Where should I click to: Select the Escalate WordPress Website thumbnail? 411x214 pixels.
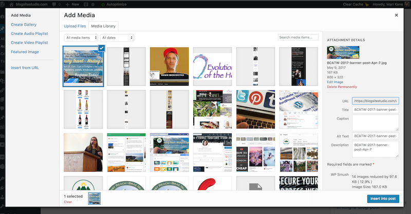298,109
